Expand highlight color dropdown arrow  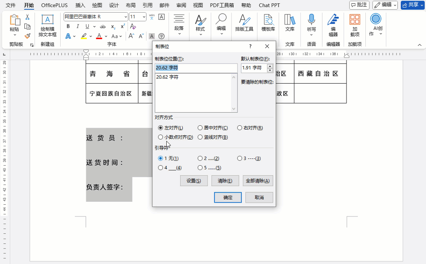click(91, 36)
